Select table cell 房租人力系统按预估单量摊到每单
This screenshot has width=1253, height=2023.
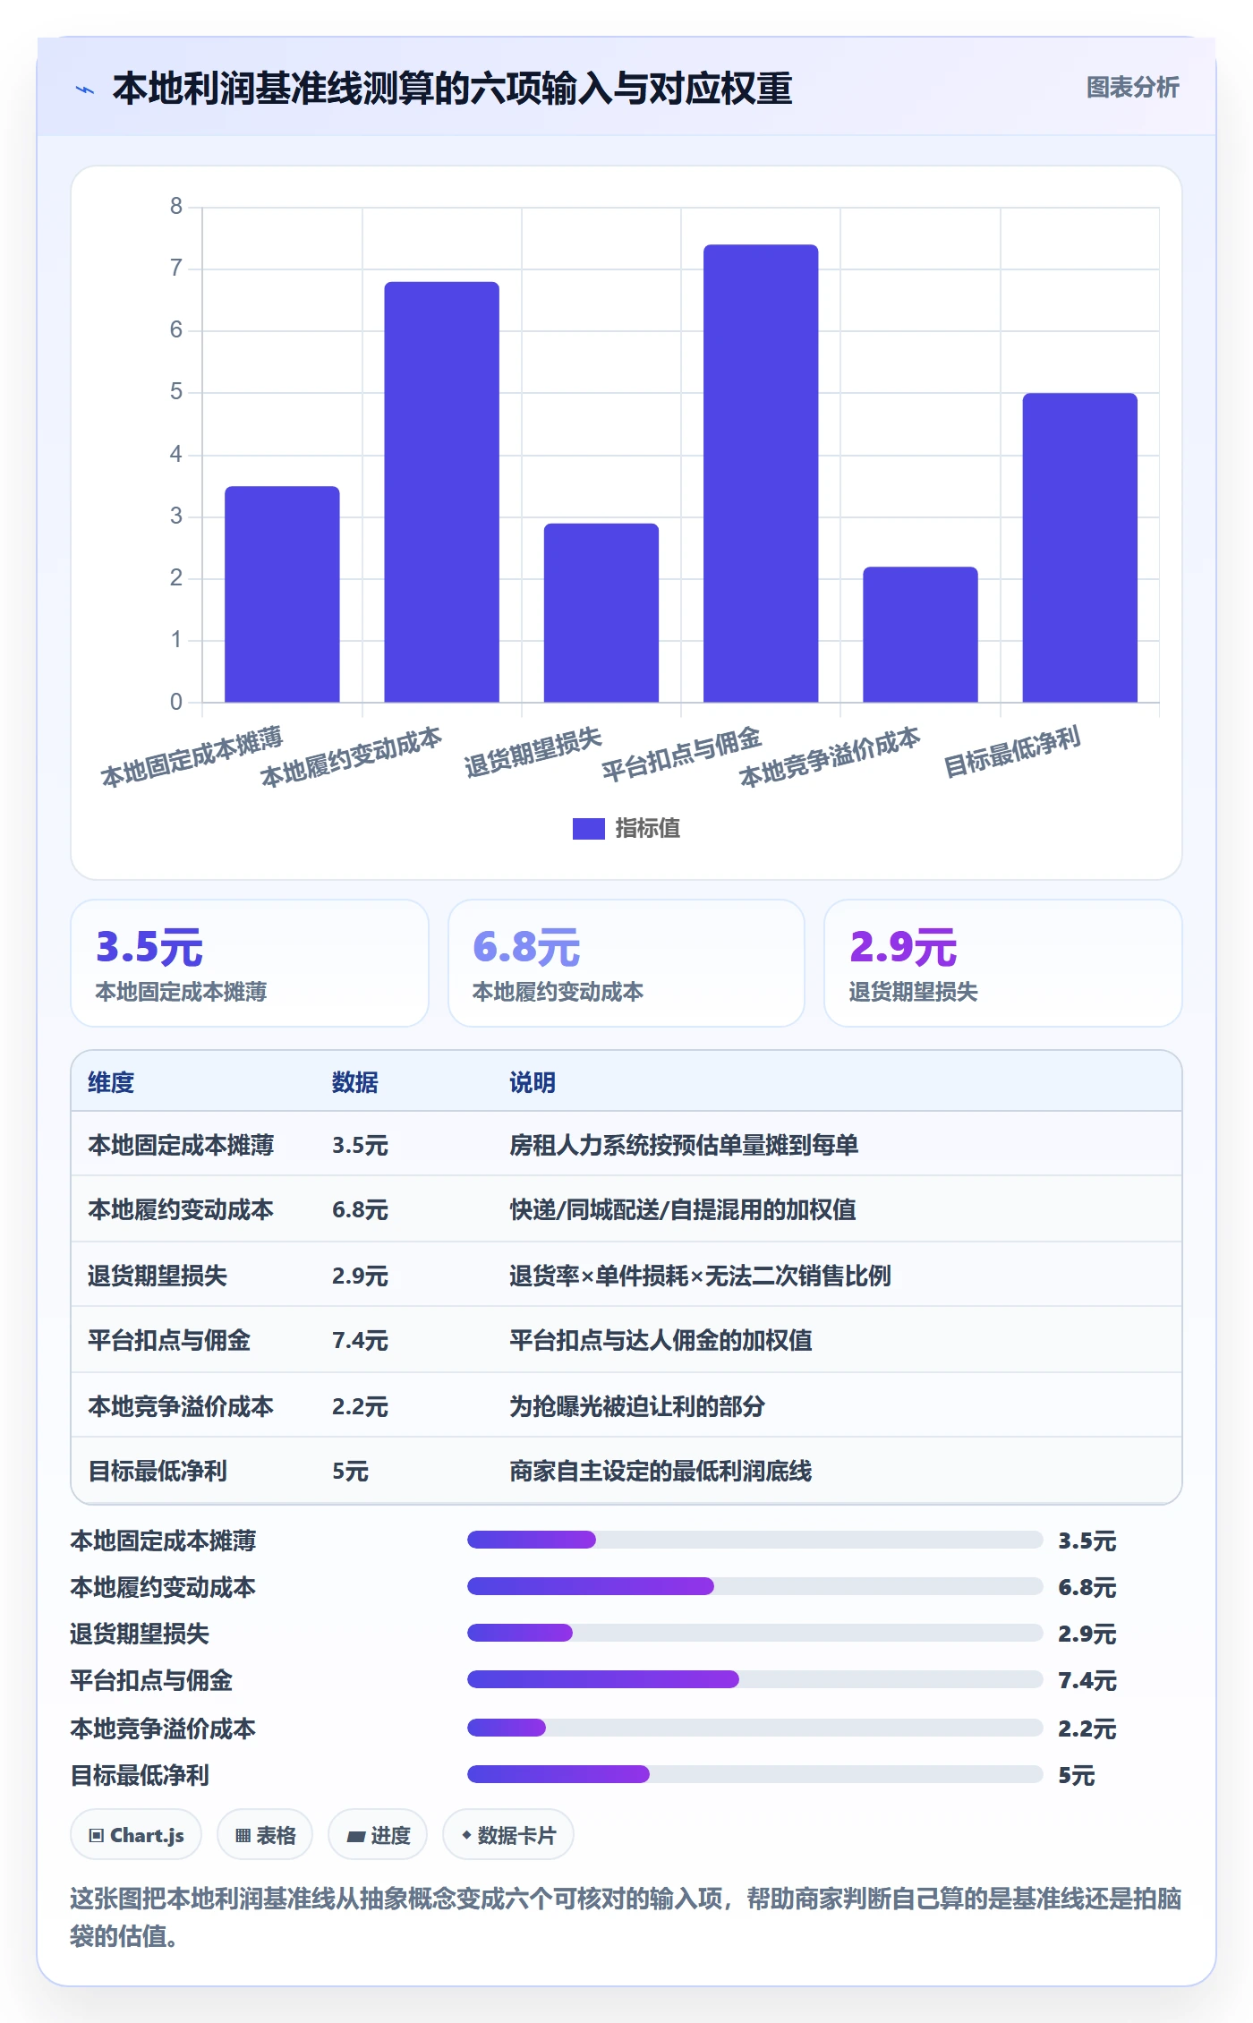click(x=684, y=1145)
